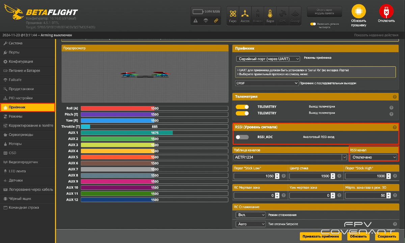
Task: Open help icon next to Telemetry header
Action: (x=395, y=97)
